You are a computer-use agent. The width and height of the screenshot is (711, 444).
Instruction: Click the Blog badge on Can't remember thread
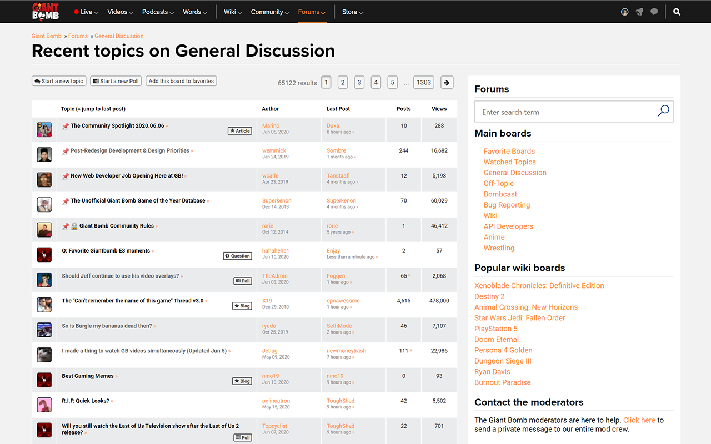pyautogui.click(x=242, y=306)
